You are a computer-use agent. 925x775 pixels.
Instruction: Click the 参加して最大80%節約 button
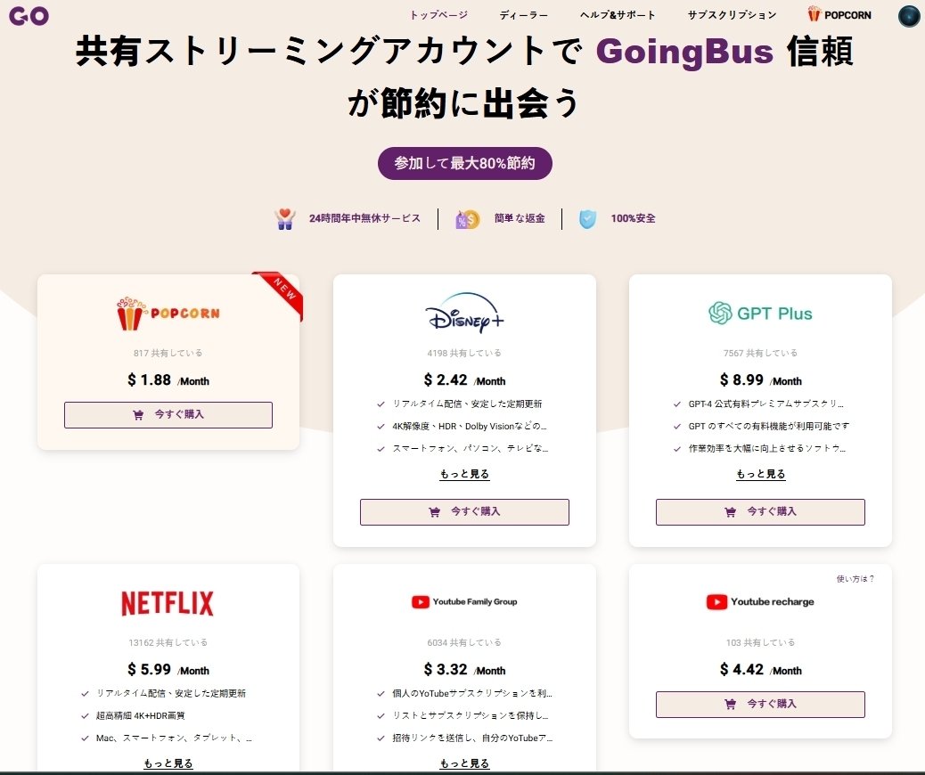[462, 163]
